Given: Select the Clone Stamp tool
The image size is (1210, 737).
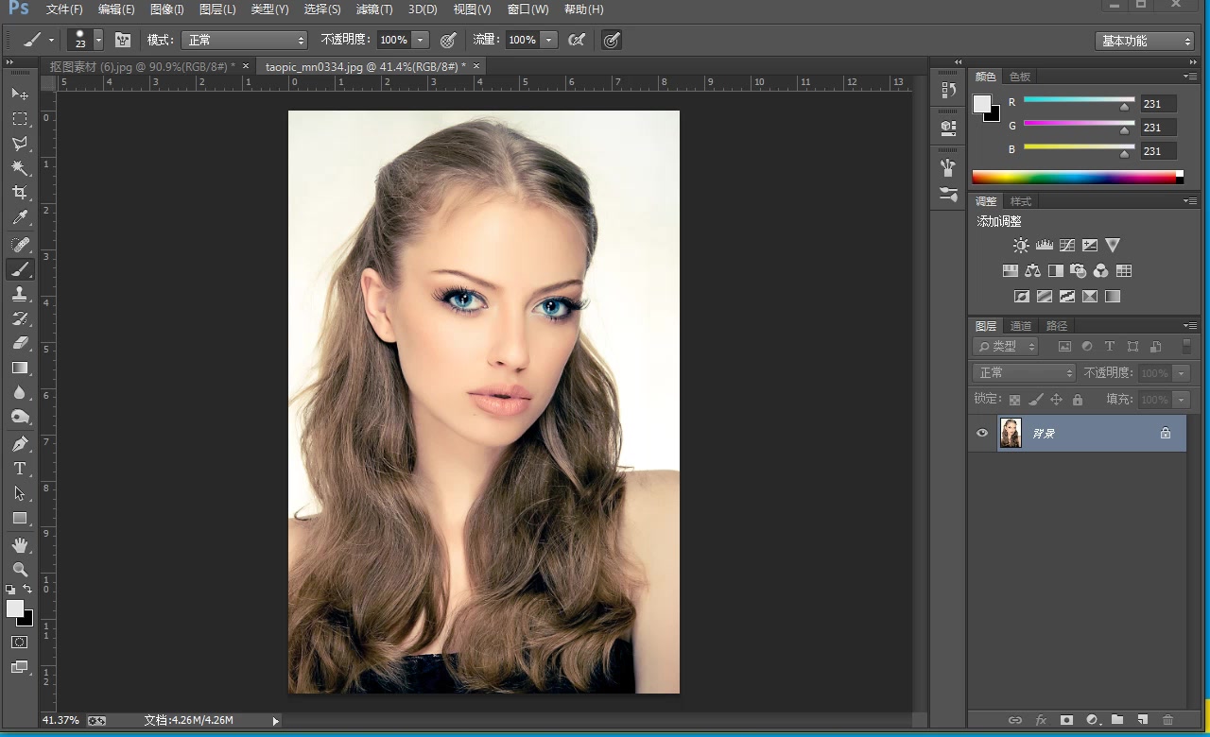Looking at the screenshot, I should pos(20,294).
